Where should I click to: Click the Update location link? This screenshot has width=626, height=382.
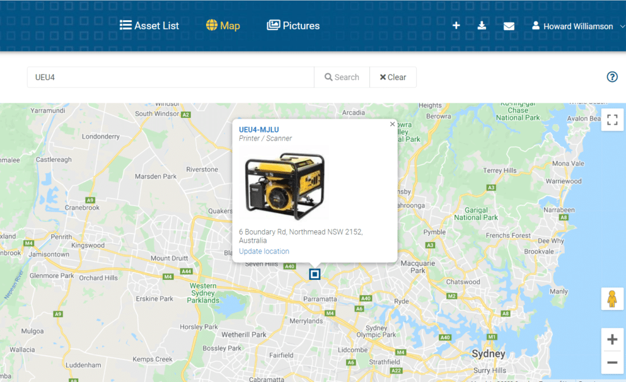pyautogui.click(x=264, y=251)
